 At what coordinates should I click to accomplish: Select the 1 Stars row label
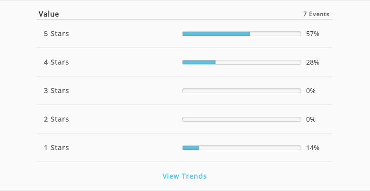(56, 147)
